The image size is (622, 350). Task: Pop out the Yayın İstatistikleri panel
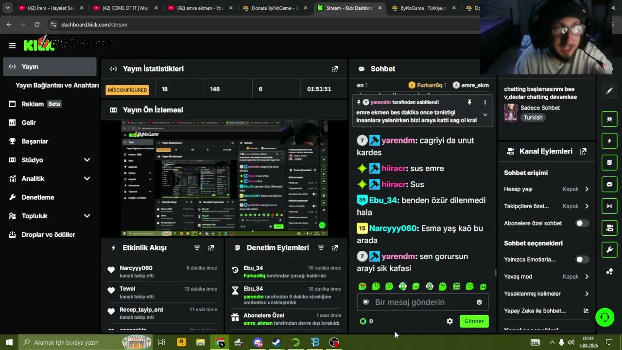pyautogui.click(x=335, y=69)
